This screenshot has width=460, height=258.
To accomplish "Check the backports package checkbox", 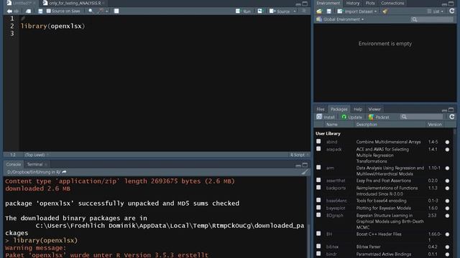I will pyautogui.click(x=318, y=188).
